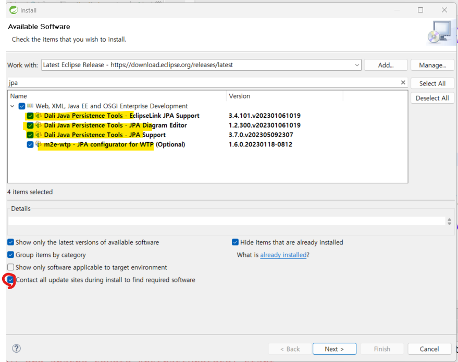
Task: Uncheck JPA Diagram Editor checkbox
Action: click(x=30, y=125)
